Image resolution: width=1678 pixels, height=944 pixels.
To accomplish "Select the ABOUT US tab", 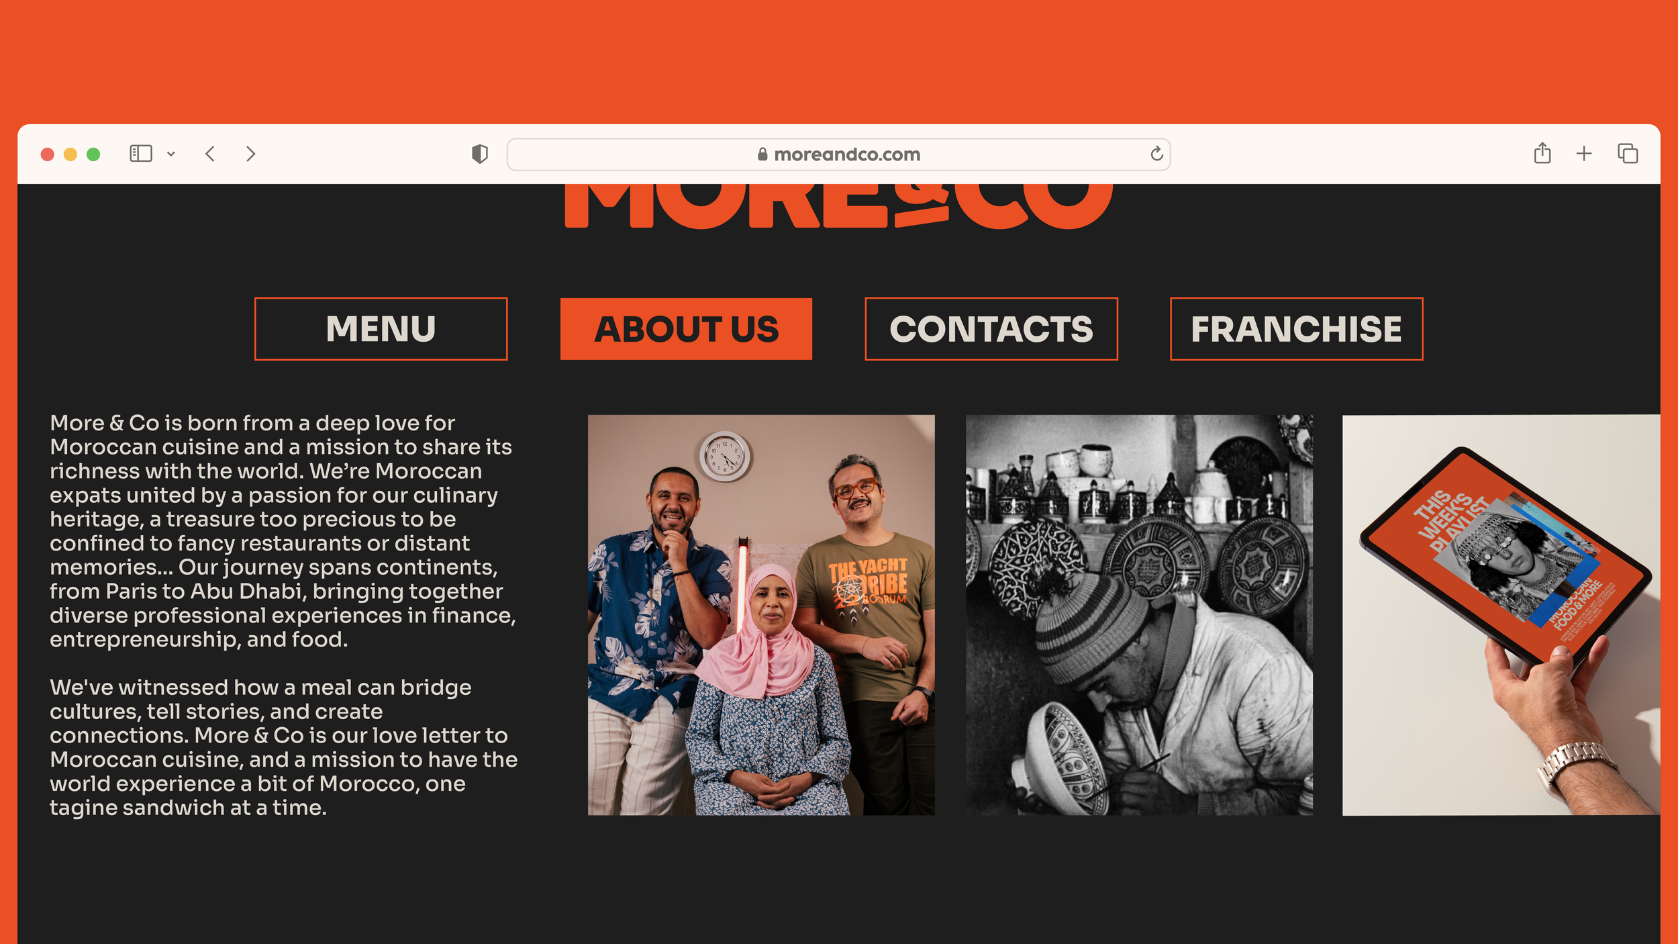I will click(x=686, y=329).
